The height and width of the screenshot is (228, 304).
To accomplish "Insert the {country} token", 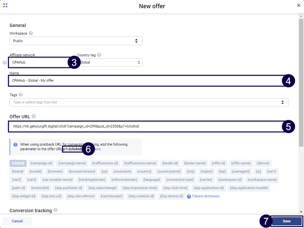I will tap(144, 171).
